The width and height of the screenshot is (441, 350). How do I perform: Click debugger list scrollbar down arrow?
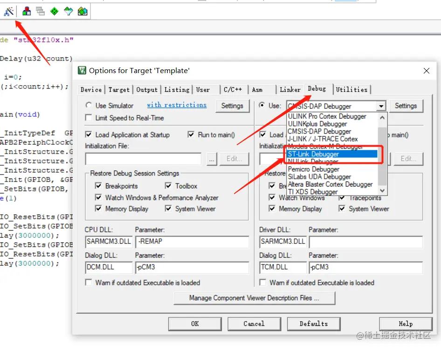382,190
